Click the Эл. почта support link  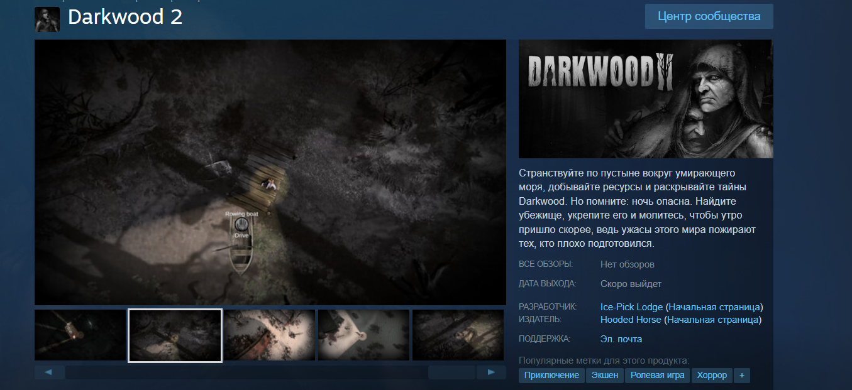tap(621, 339)
